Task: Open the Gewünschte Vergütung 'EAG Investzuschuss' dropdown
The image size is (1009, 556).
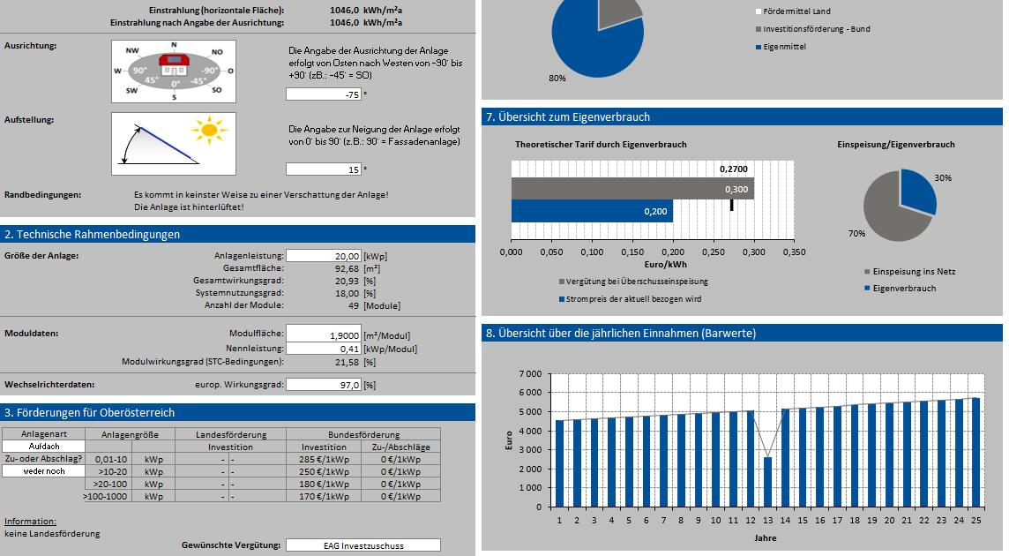Action: tap(362, 545)
